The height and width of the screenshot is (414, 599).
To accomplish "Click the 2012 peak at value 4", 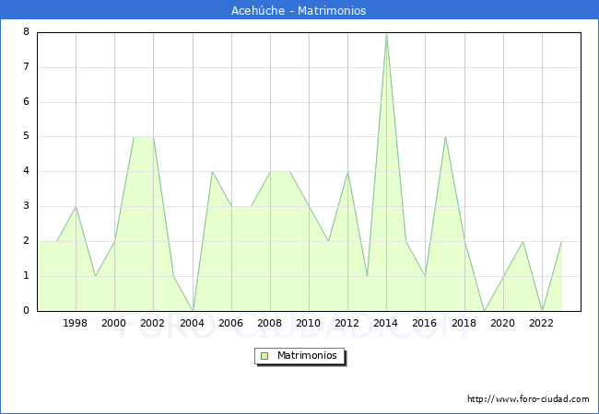I will (x=347, y=172).
